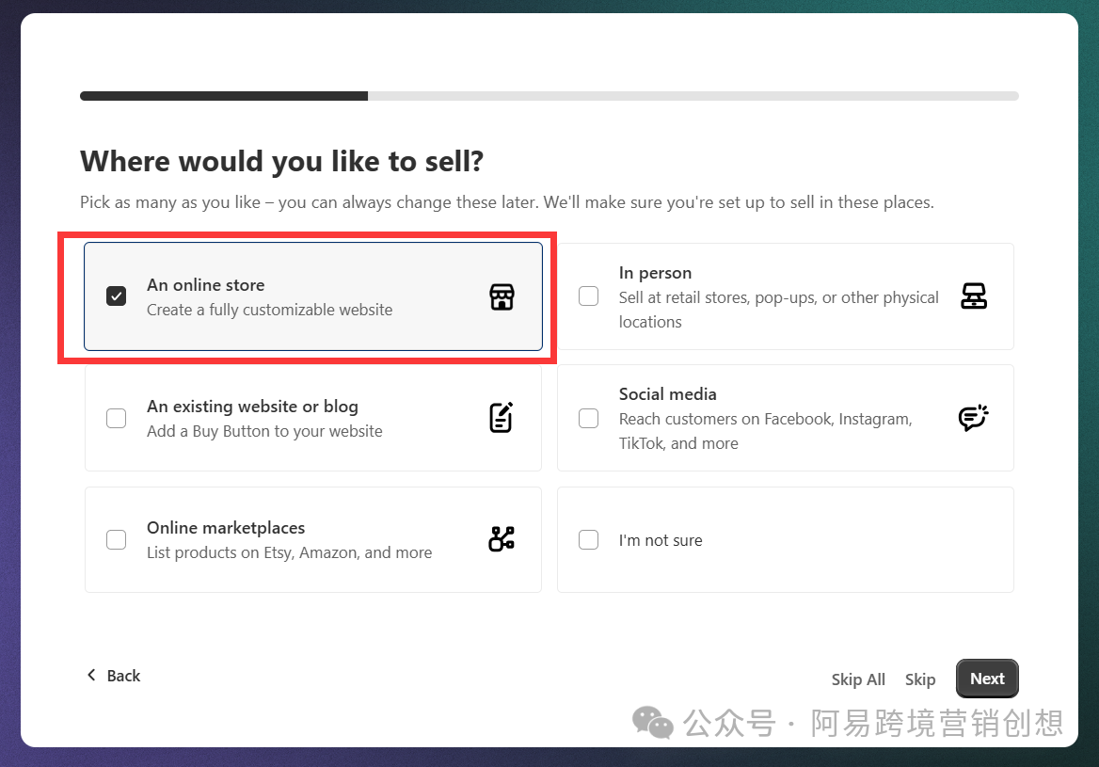Image resolution: width=1099 pixels, height=767 pixels.
Task: Go back using the Back text link
Action: tap(123, 676)
